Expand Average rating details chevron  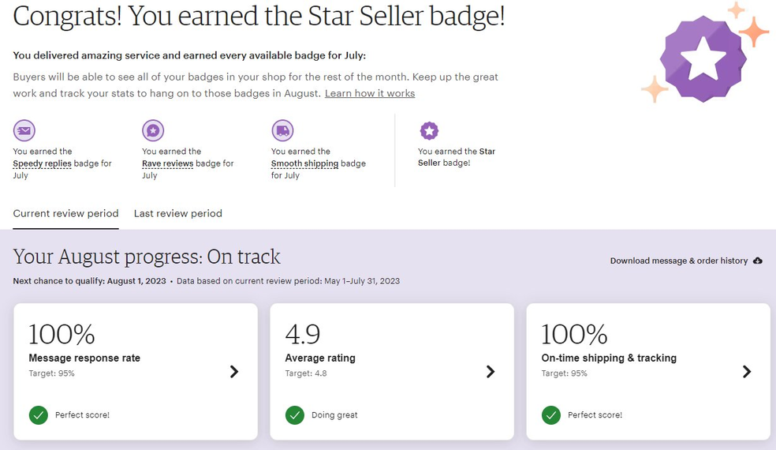(x=491, y=372)
